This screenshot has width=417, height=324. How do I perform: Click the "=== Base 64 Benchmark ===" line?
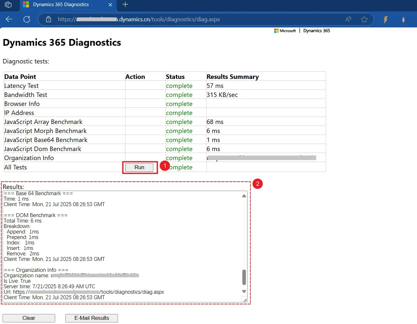(x=38, y=193)
